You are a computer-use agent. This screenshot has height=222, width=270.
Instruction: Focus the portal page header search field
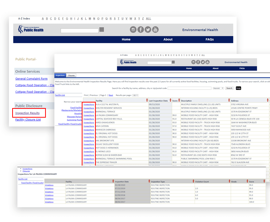(x=80, y=31)
